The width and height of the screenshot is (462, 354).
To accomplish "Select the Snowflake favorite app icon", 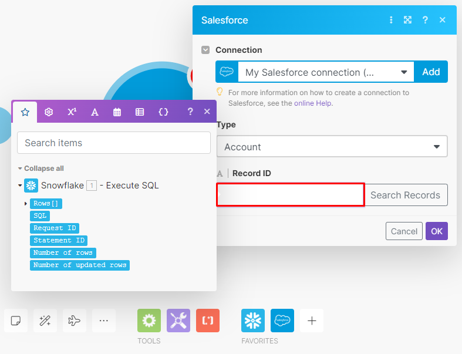I will click(253, 321).
